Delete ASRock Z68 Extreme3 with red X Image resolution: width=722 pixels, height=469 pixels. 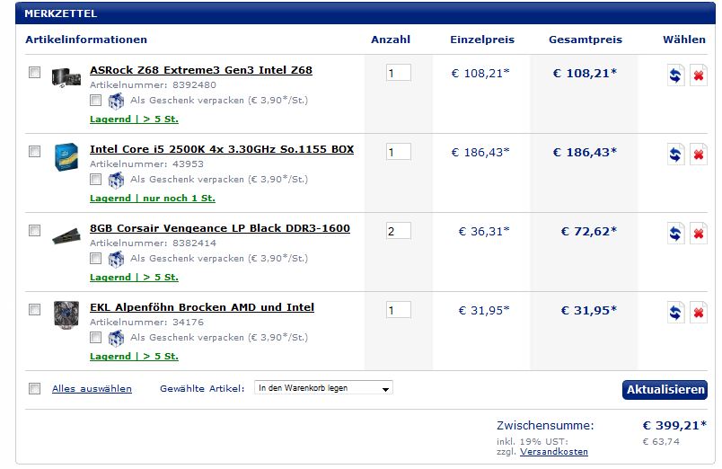point(698,76)
